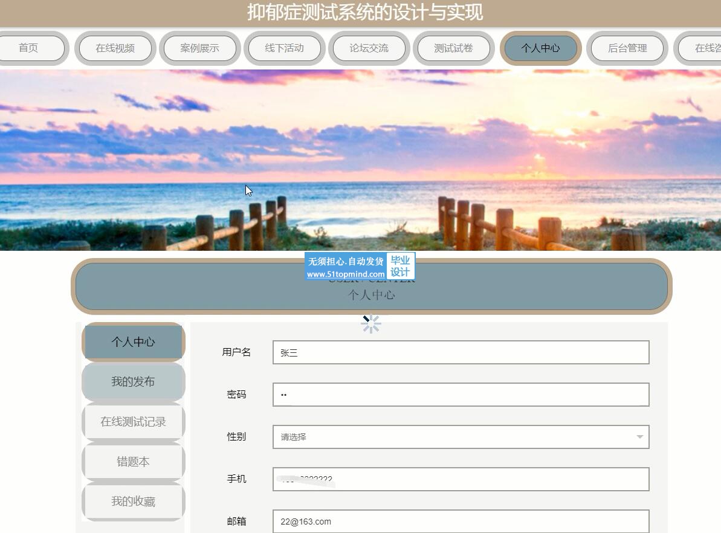This screenshot has height=533, width=721.
Task: Open 我的发布 in the sidebar
Action: point(134,382)
